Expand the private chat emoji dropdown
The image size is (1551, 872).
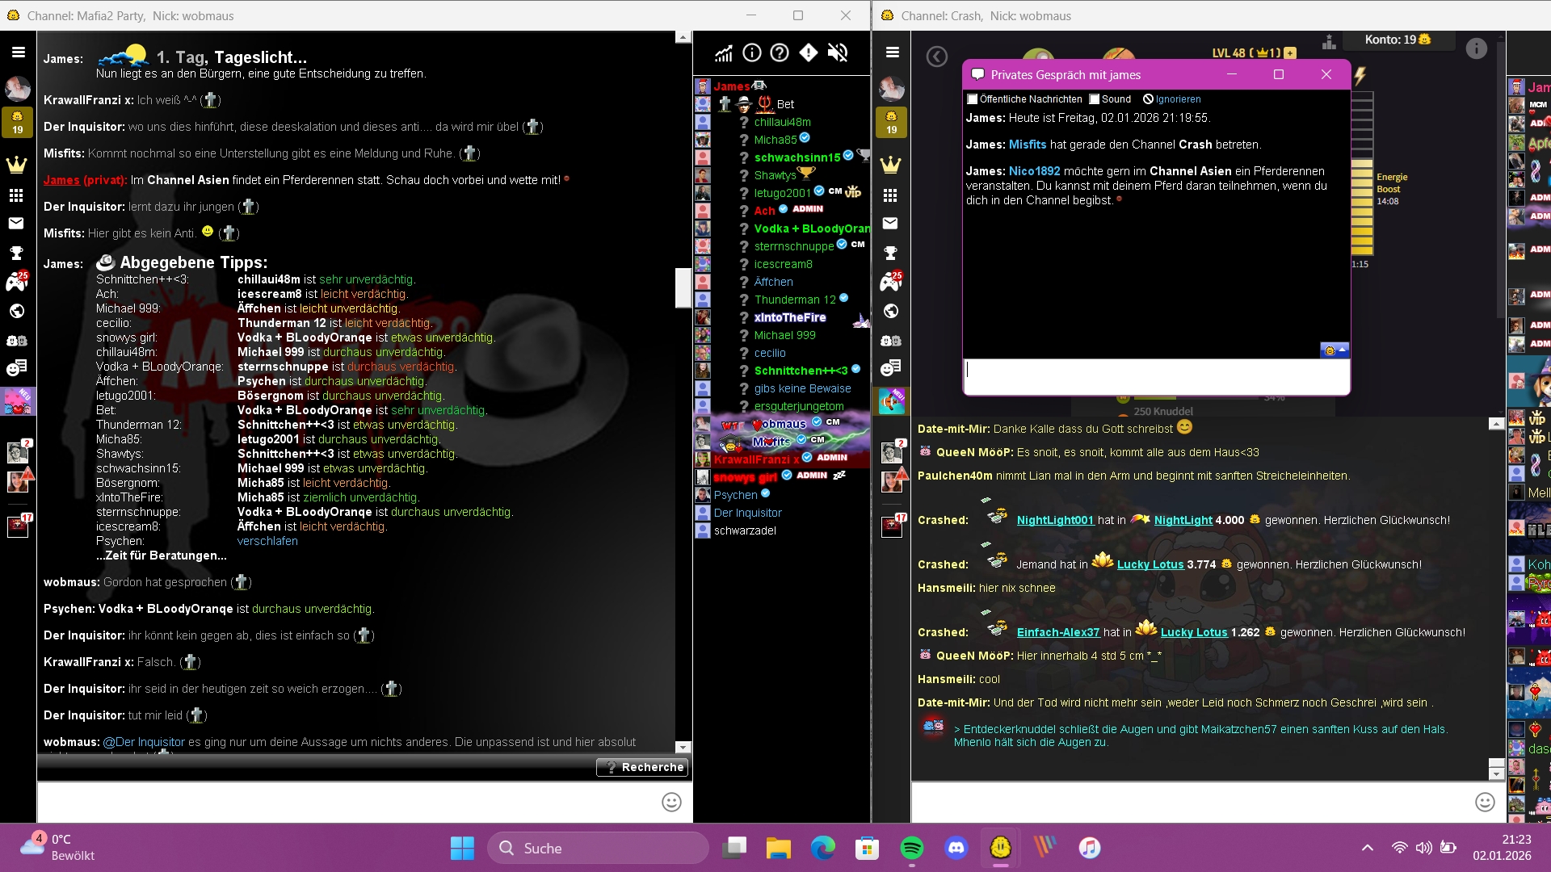pos(1335,350)
